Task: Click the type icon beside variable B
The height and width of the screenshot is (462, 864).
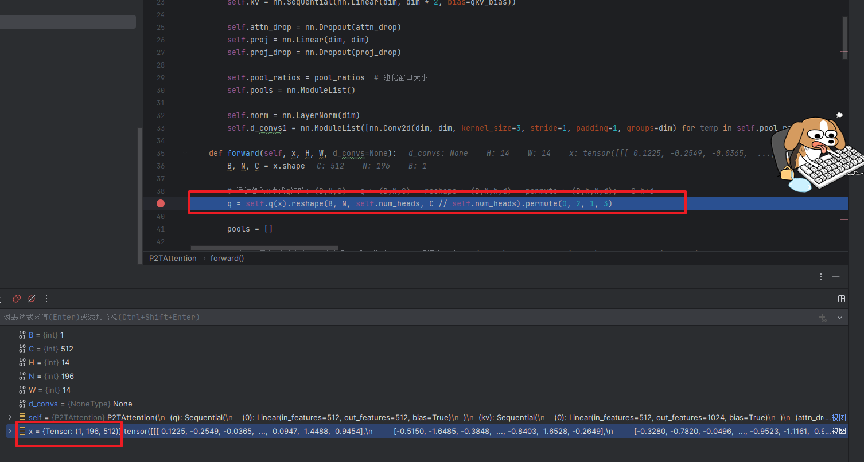Action: point(22,335)
